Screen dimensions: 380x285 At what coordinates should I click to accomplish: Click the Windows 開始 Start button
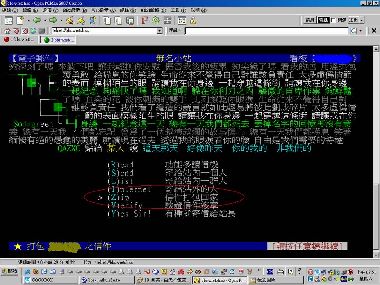point(9,271)
